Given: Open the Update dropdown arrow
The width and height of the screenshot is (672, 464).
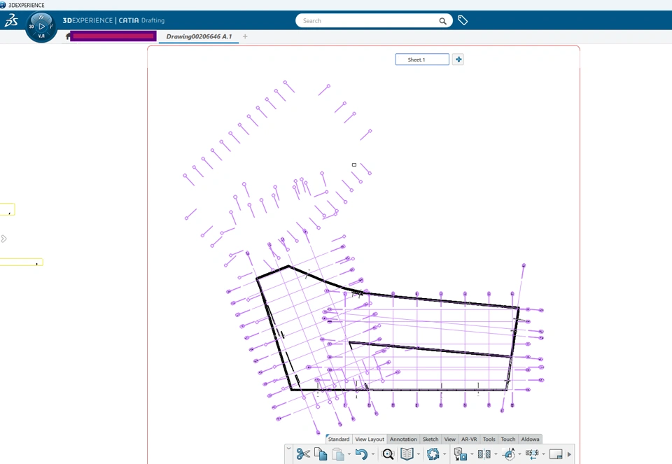Looking at the screenshot, I should tap(444, 454).
